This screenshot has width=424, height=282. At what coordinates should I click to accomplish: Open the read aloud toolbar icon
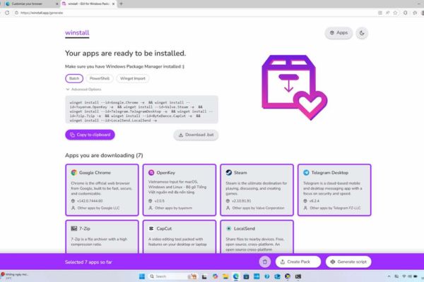(x=387, y=13)
